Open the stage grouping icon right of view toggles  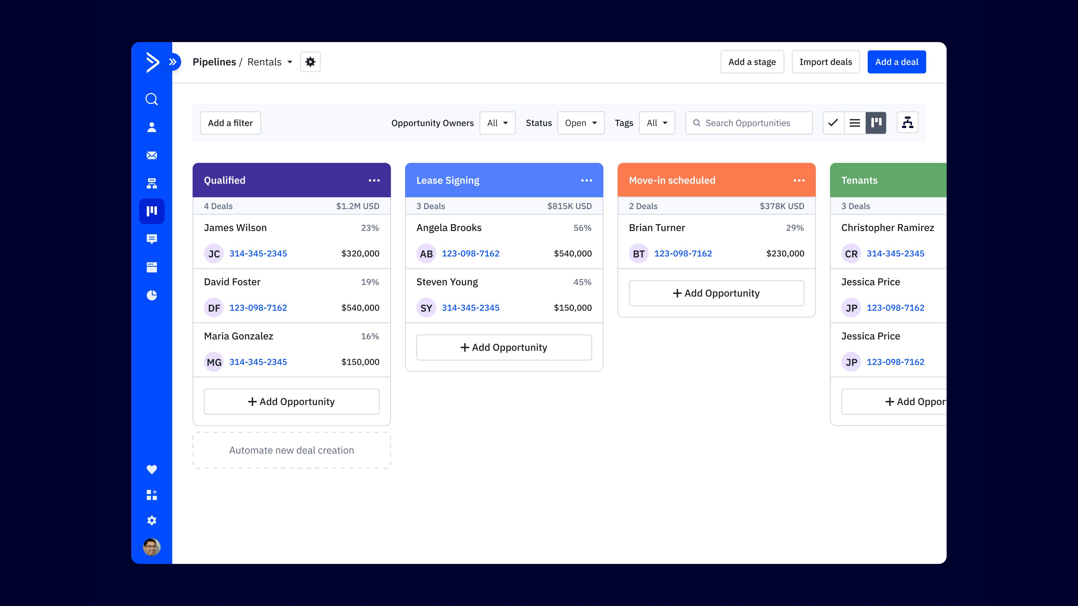click(907, 123)
